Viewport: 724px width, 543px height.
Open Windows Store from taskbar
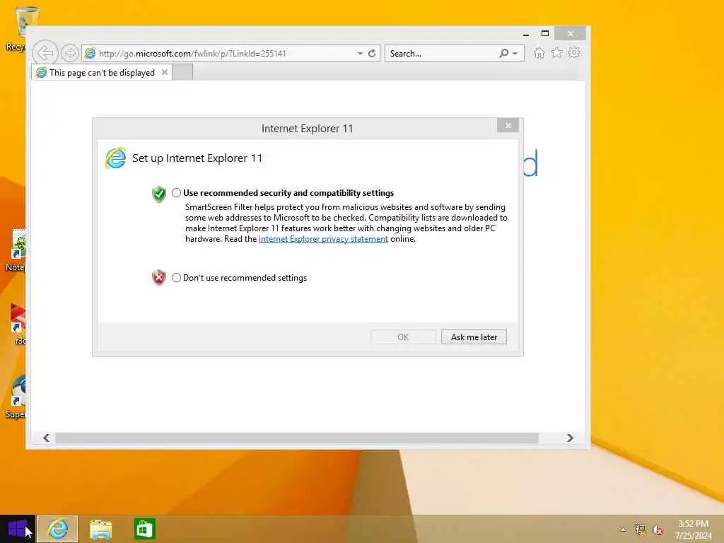point(144,529)
